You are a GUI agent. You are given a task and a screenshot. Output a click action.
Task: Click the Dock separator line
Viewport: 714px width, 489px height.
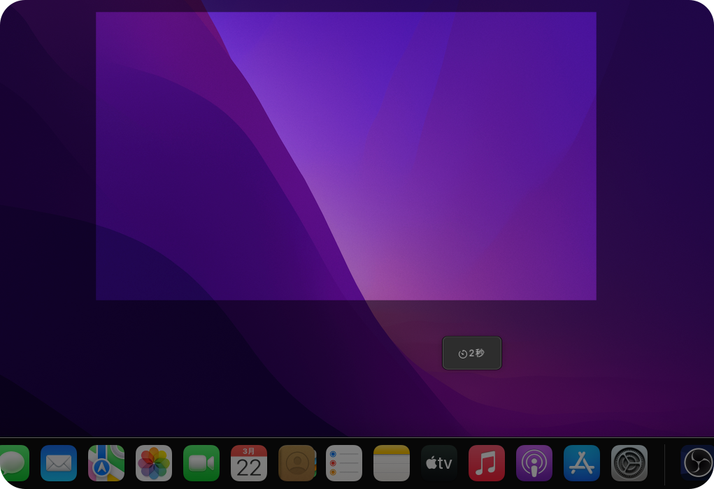tap(664, 463)
